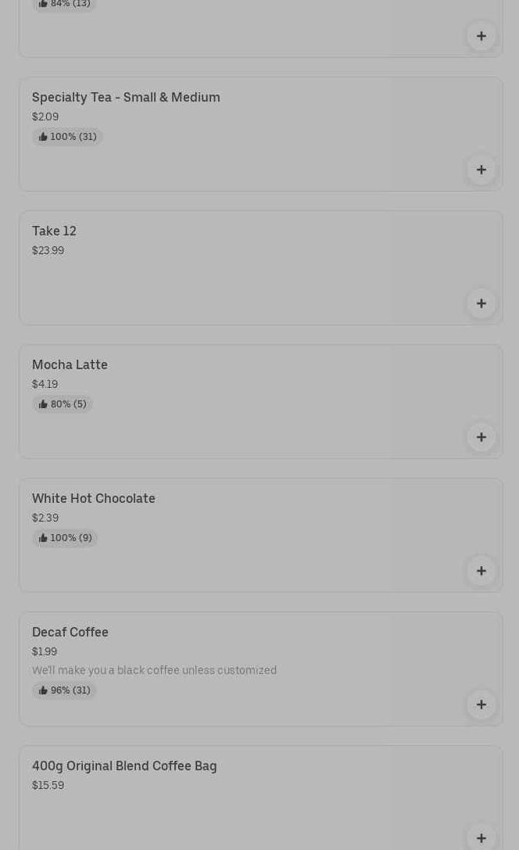Open 400g Original Blend Coffee Bag title
The width and height of the screenshot is (519, 850).
(x=124, y=766)
